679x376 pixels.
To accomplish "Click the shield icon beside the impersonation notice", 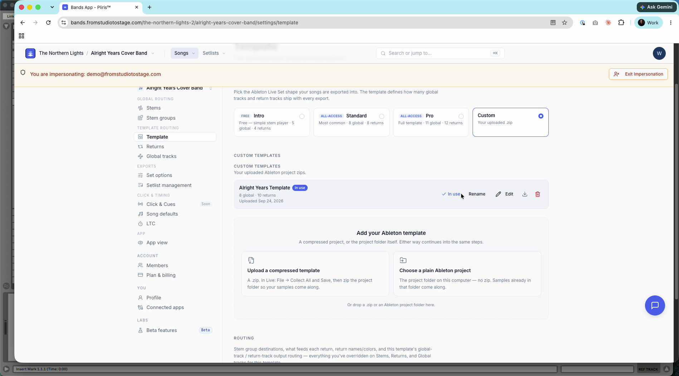I will click(x=23, y=73).
